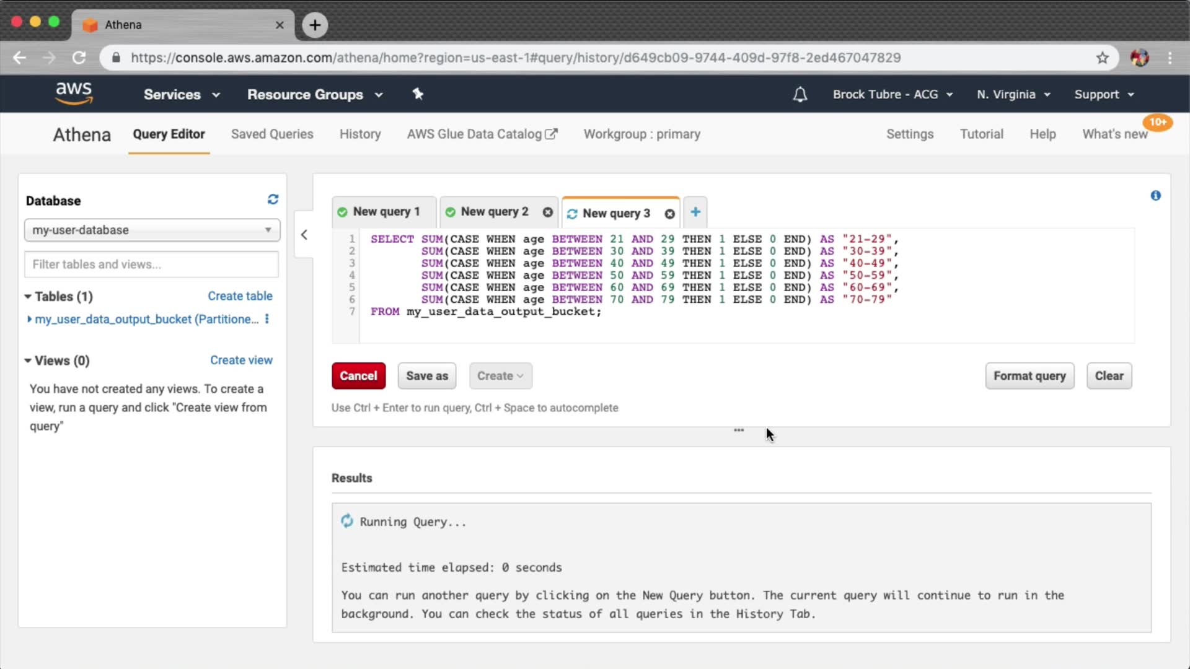Image resolution: width=1190 pixels, height=669 pixels.
Task: Switch to New query 2 tab
Action: 494,212
